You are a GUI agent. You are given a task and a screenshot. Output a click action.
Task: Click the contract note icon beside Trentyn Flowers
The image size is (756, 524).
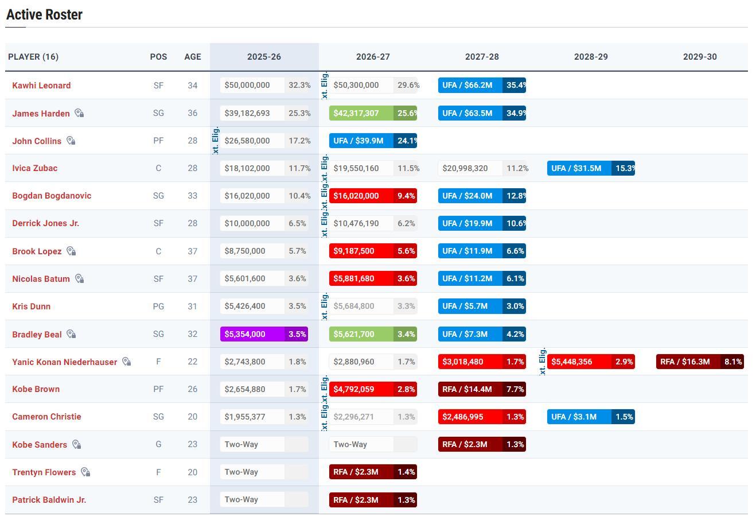pos(86,472)
